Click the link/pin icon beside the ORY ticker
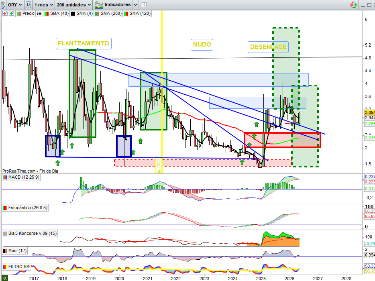 [x=3, y=5]
